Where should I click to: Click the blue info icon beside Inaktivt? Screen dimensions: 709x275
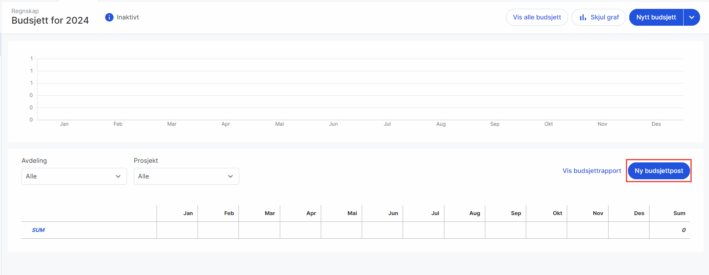pyautogui.click(x=109, y=17)
